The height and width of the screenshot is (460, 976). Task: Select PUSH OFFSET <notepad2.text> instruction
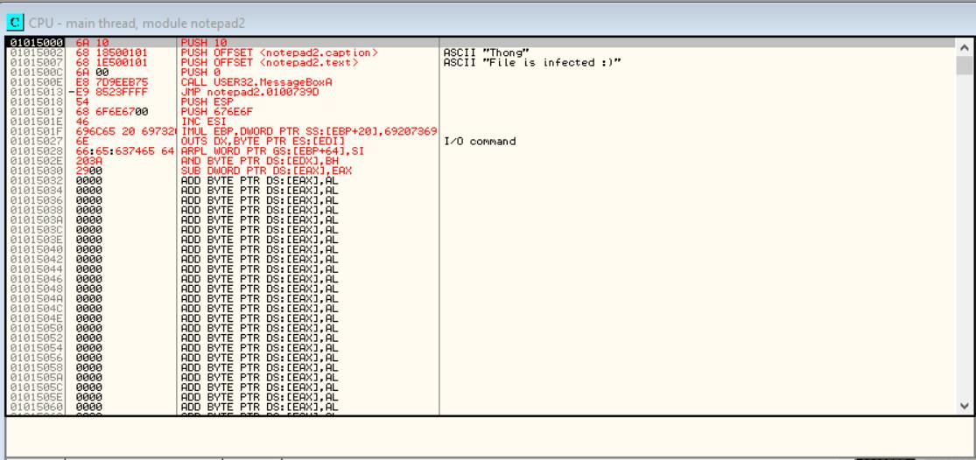tap(270, 63)
